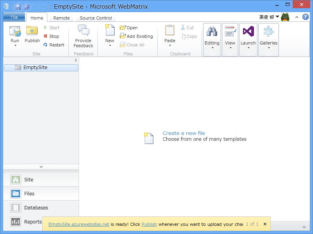The image size is (313, 234).
Task: Expand the New file dropdown arrow
Action: [x=110, y=46]
